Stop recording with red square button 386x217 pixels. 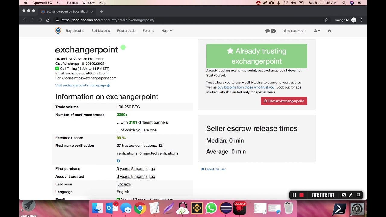point(302,195)
